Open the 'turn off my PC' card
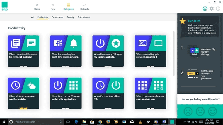This screenshot has height=125, width=223. [108, 93]
